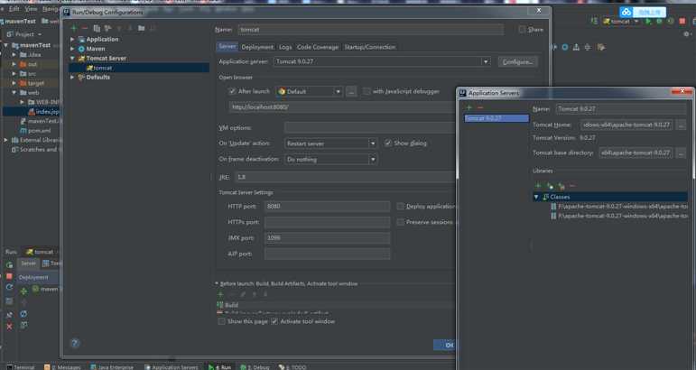This screenshot has height=370, width=696.
Task: Select Build entry in Before launch list
Action: coord(335,305)
